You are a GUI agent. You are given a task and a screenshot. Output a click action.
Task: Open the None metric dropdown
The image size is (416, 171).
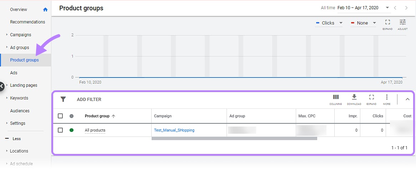363,23
